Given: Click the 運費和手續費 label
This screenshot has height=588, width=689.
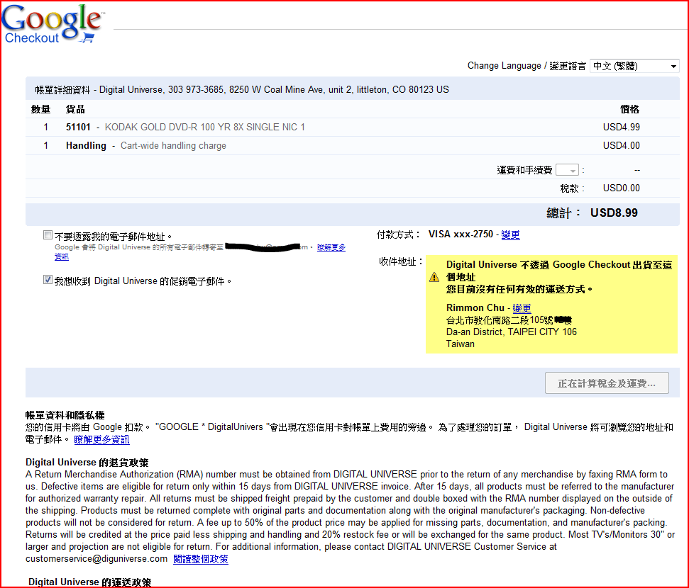Looking at the screenshot, I should [524, 170].
